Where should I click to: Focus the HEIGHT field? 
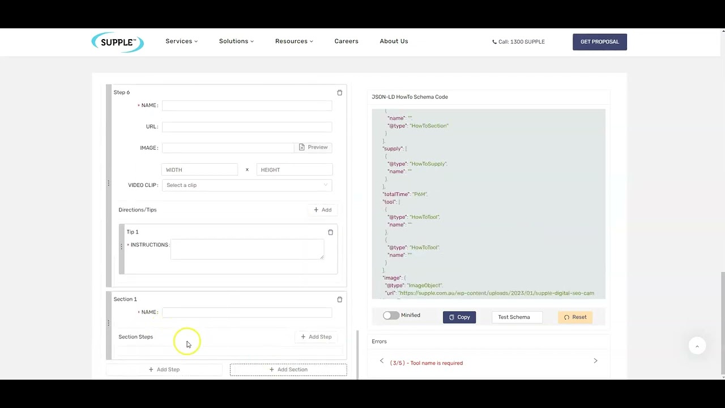(x=295, y=170)
